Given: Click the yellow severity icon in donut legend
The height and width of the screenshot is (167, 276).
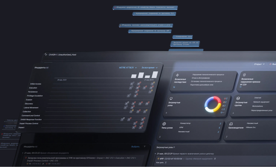Looking at the screenshot, I should click(224, 102).
